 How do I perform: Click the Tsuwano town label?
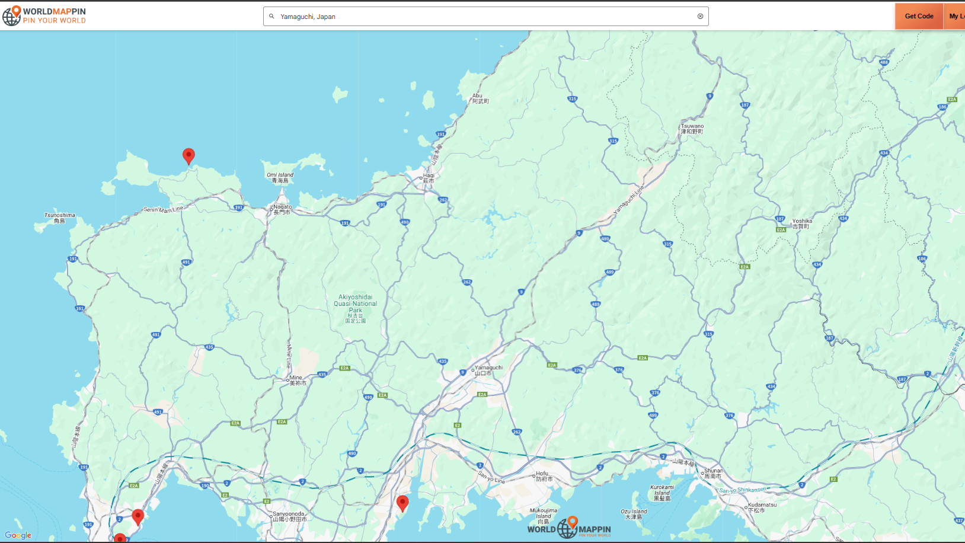(692, 129)
